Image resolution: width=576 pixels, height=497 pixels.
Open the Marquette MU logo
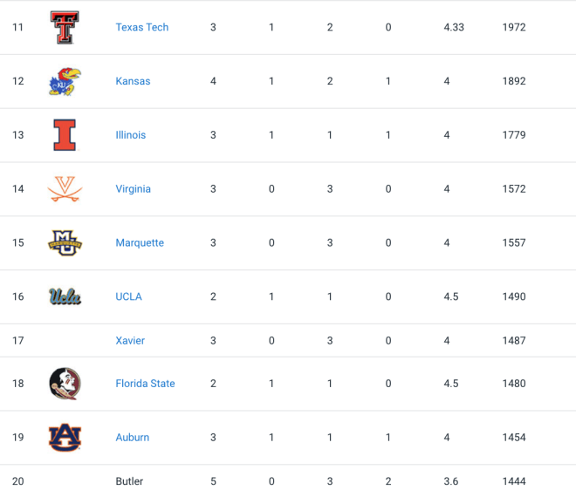click(x=65, y=242)
